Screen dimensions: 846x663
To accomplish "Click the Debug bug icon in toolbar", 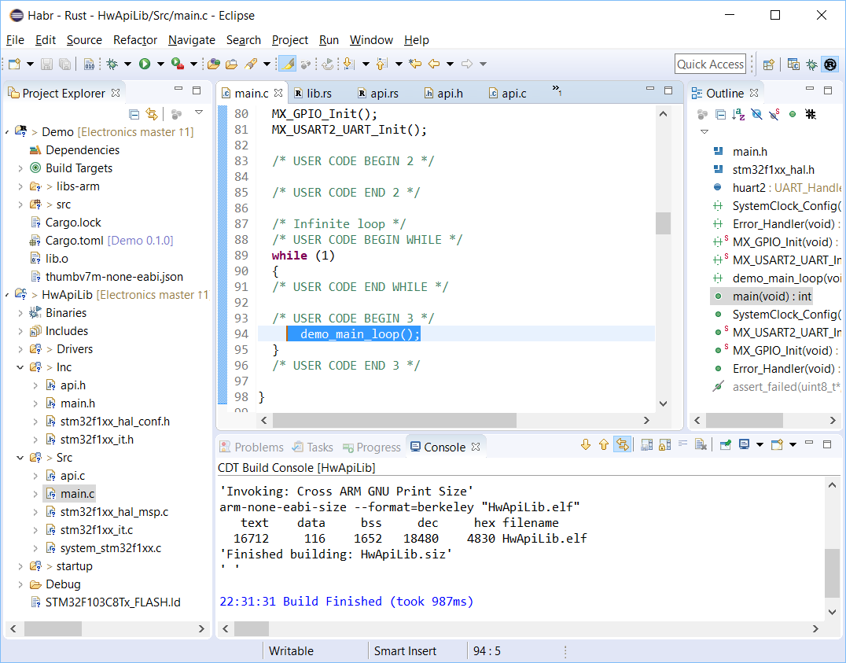I will (112, 64).
